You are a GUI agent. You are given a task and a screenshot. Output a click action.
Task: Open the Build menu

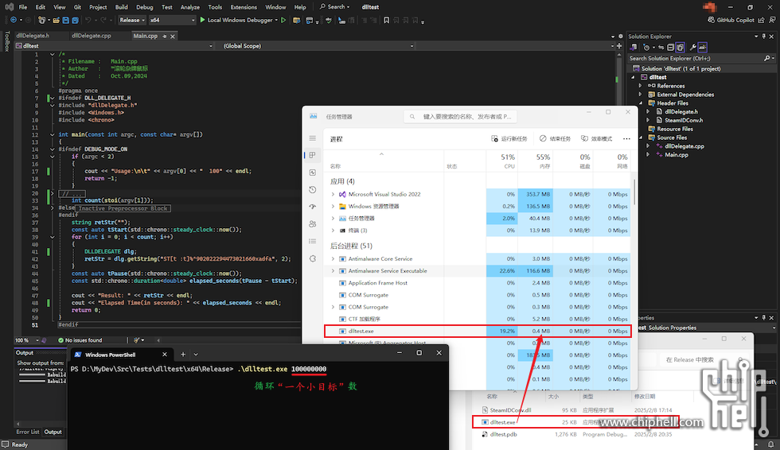(x=121, y=7)
